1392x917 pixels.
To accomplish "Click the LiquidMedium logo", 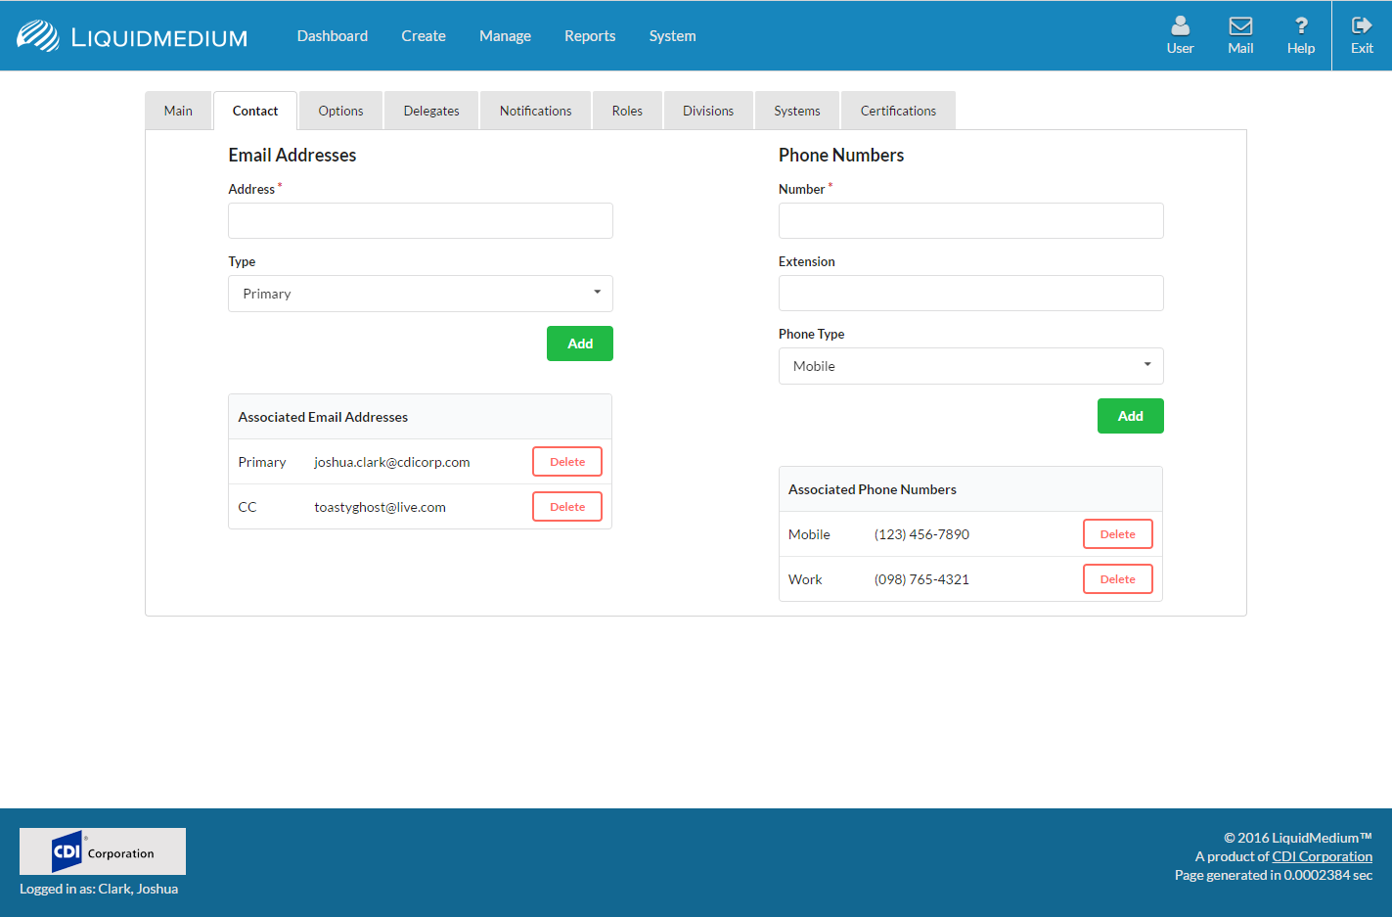I will coord(132,36).
